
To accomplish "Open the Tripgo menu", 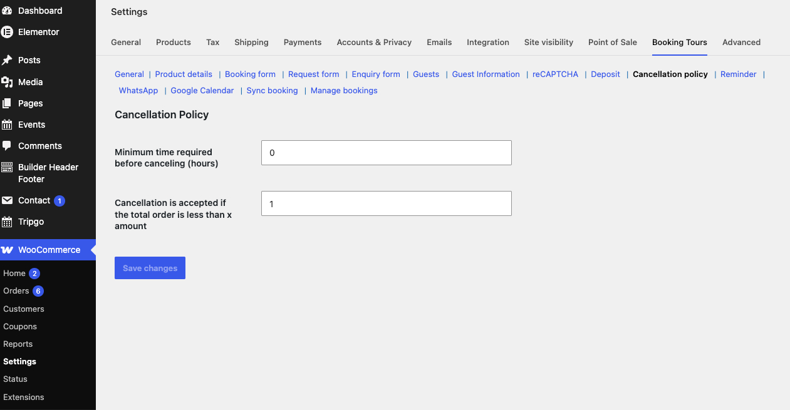I will click(x=31, y=222).
